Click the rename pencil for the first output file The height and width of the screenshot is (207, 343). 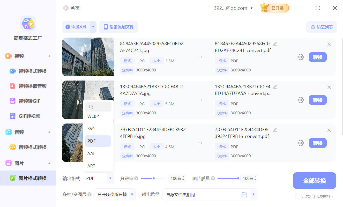pyautogui.click(x=275, y=44)
